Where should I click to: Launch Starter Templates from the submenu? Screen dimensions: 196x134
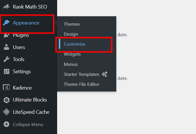(x=81, y=74)
